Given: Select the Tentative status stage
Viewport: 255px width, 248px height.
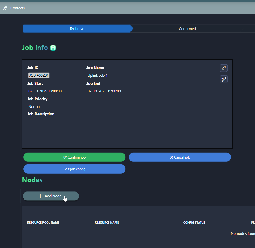Looking at the screenshot, I should pyautogui.click(x=77, y=29).
